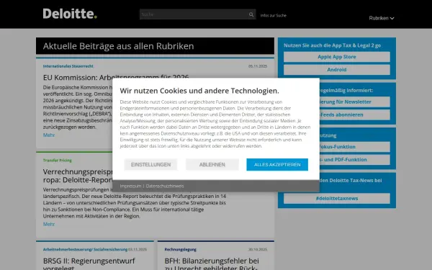Screen dimensions: 432x270
Task: Click the date 05.11.2025
Action: [x=258, y=66]
